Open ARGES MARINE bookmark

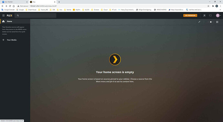[x=160, y=10]
